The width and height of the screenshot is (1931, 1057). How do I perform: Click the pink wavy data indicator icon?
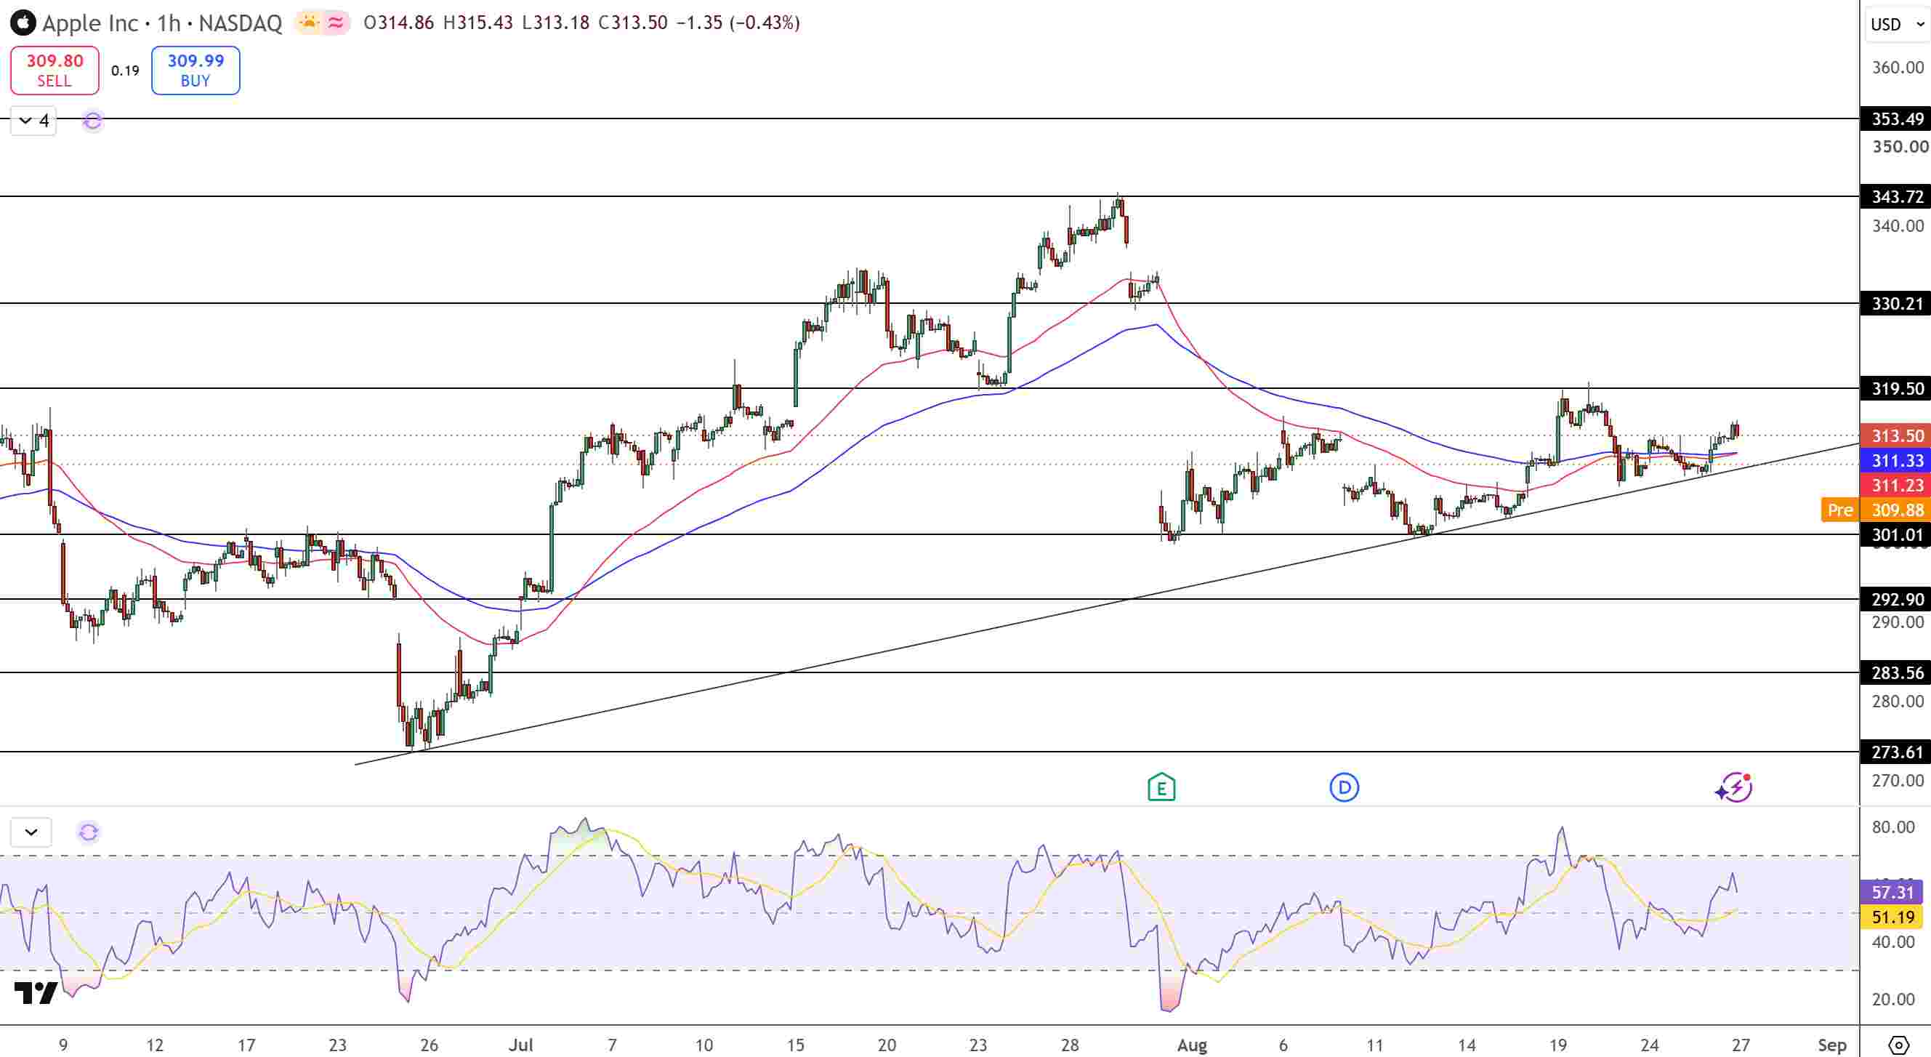pyautogui.click(x=336, y=23)
